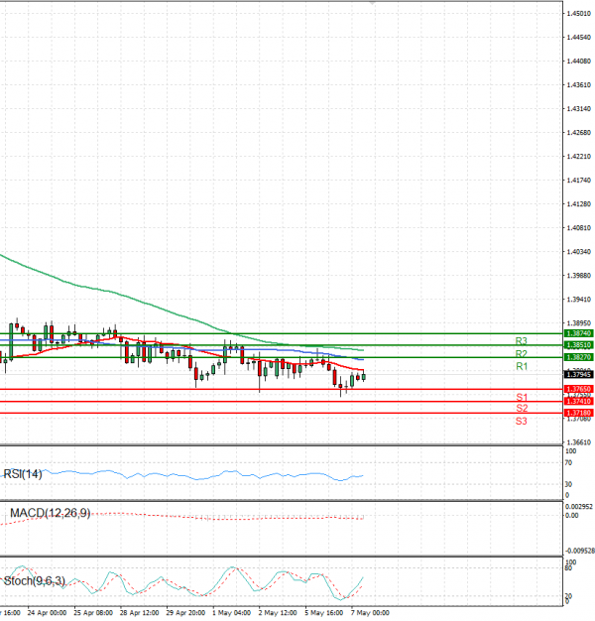Click the 1.38510 green price tag
The width and height of the screenshot is (595, 621).
[x=578, y=344]
